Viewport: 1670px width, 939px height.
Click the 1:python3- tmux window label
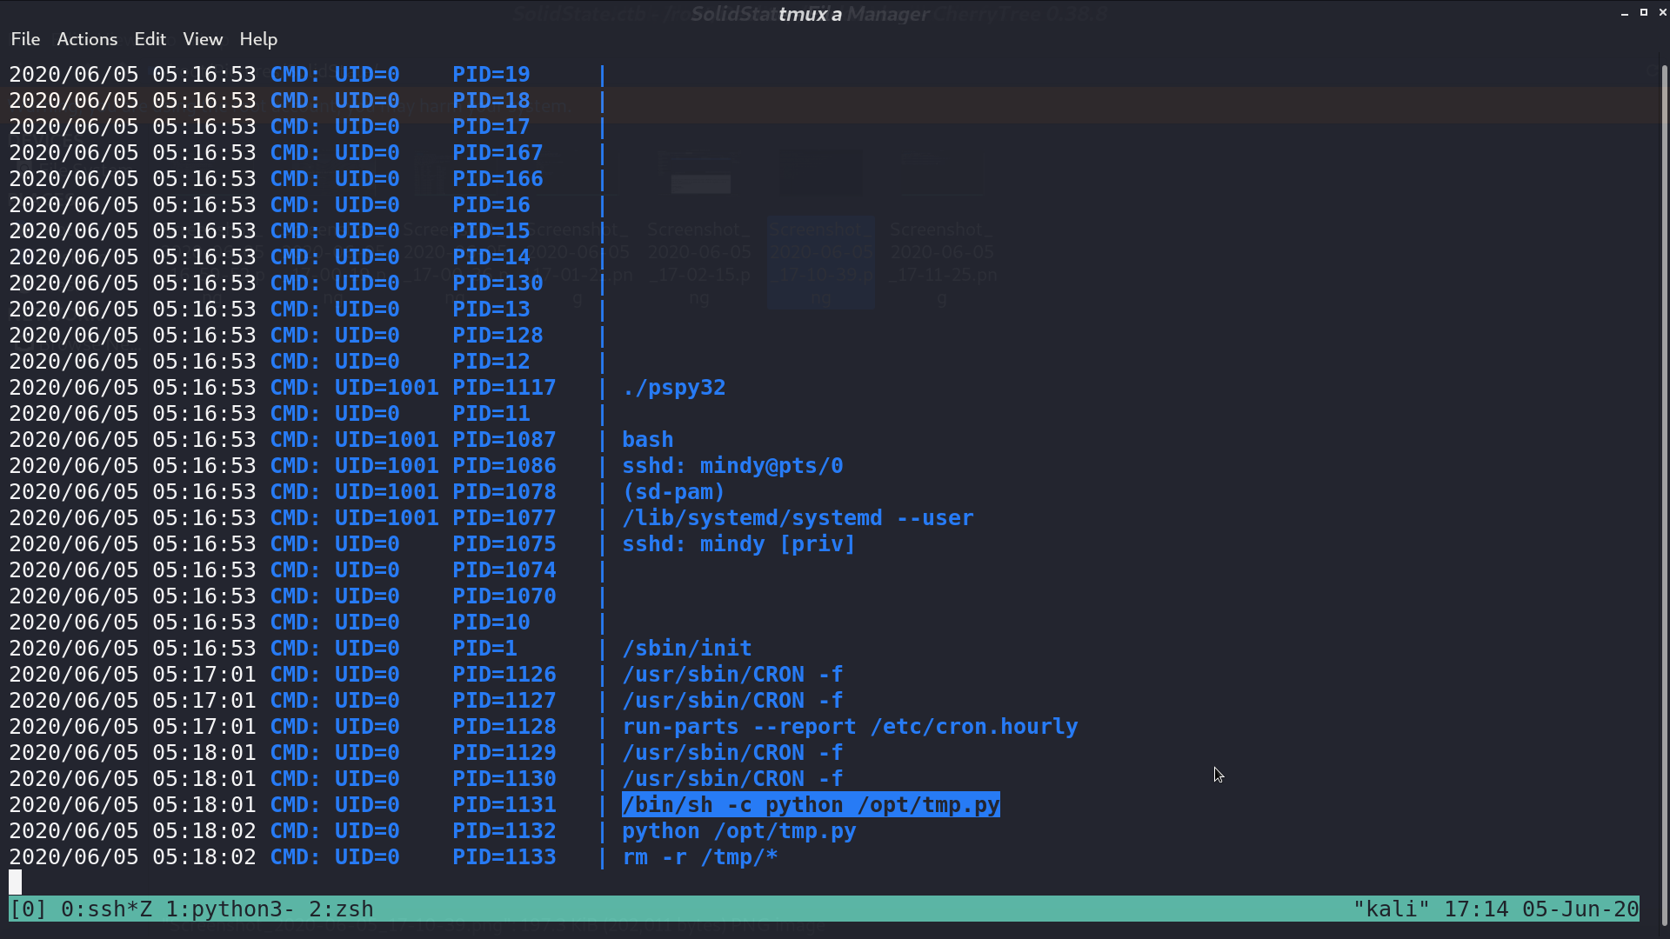(x=230, y=909)
